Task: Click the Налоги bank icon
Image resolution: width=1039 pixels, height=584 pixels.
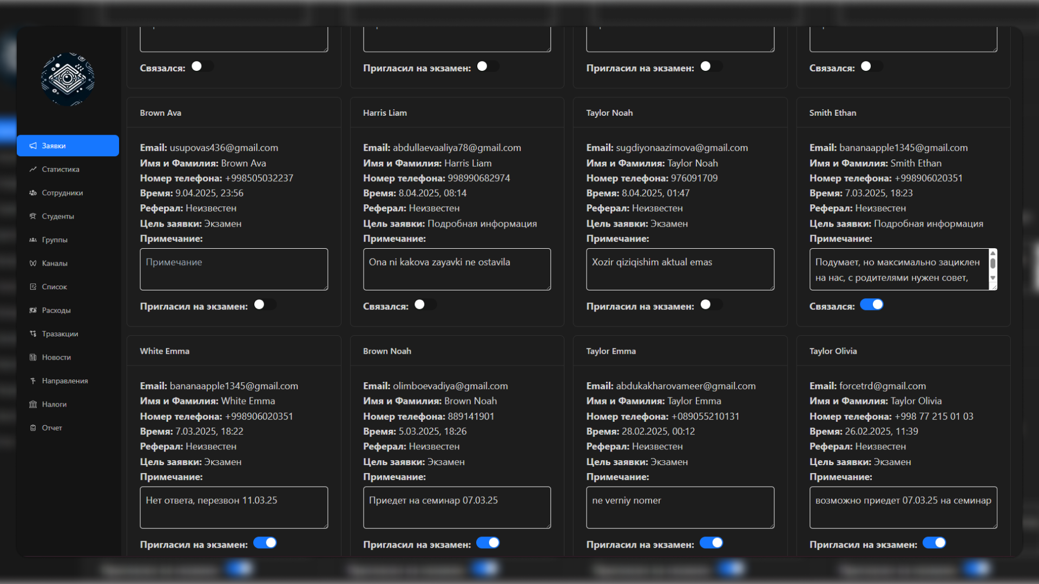Action: point(33,404)
